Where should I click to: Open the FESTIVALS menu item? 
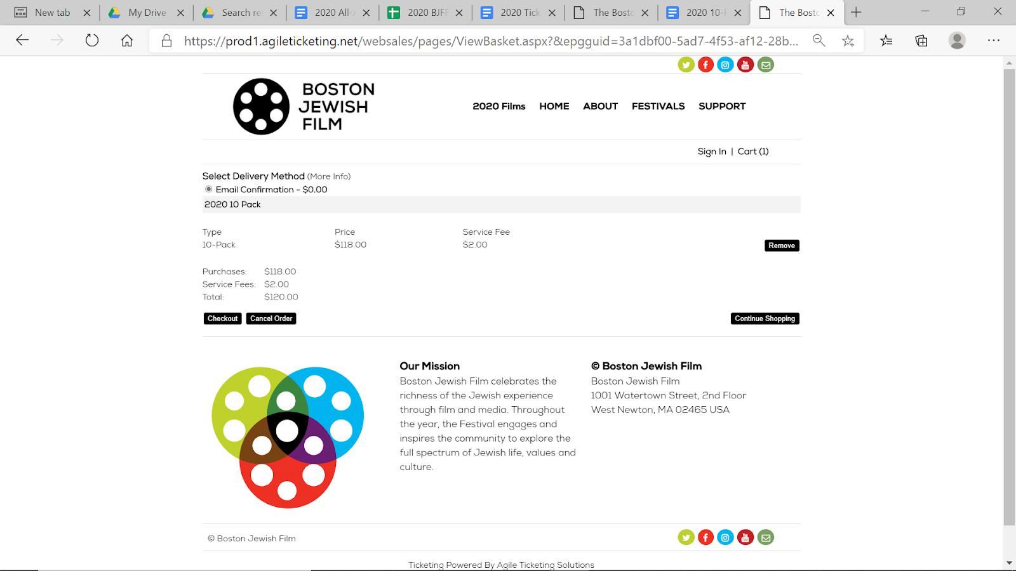658,106
